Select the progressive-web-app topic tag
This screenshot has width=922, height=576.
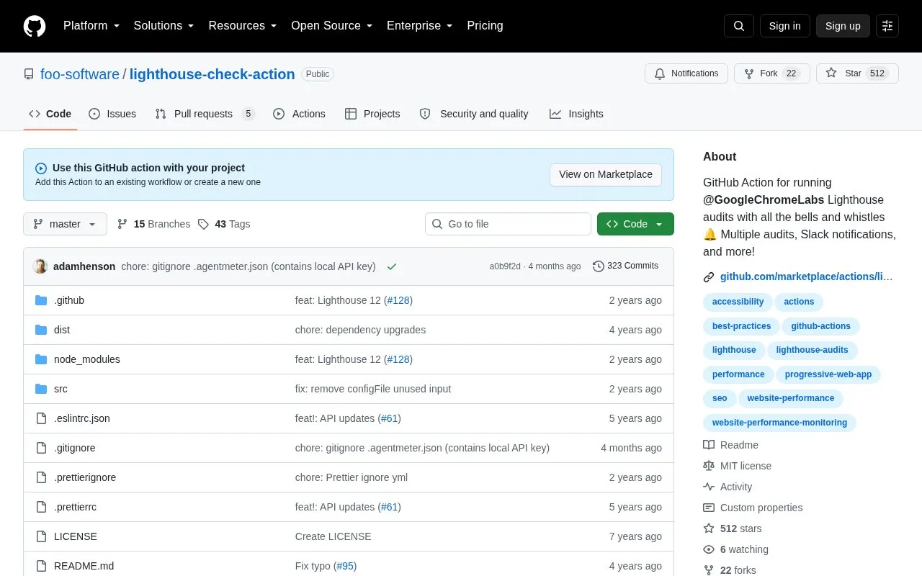(x=828, y=374)
